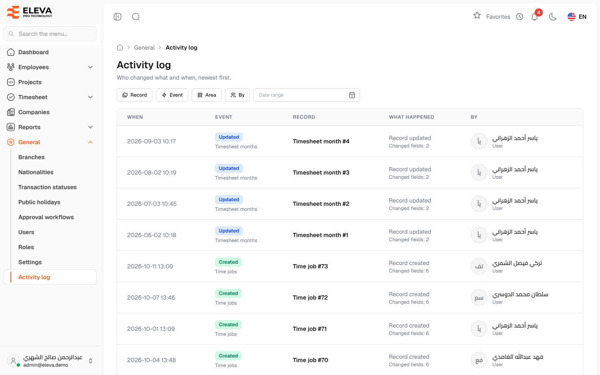Open Projects in the sidebar
The width and height of the screenshot is (600, 375).
[x=50, y=82]
